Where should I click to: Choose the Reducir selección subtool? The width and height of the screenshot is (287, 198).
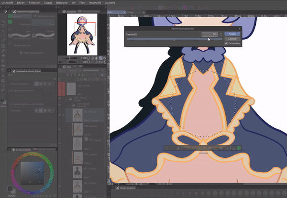(x=20, y=44)
